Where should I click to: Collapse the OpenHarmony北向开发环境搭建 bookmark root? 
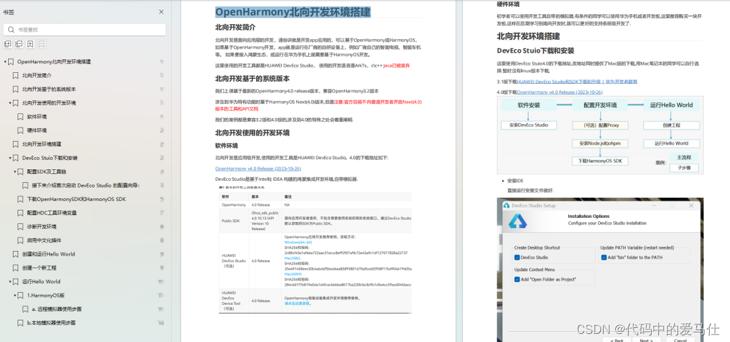pyautogui.click(x=5, y=61)
